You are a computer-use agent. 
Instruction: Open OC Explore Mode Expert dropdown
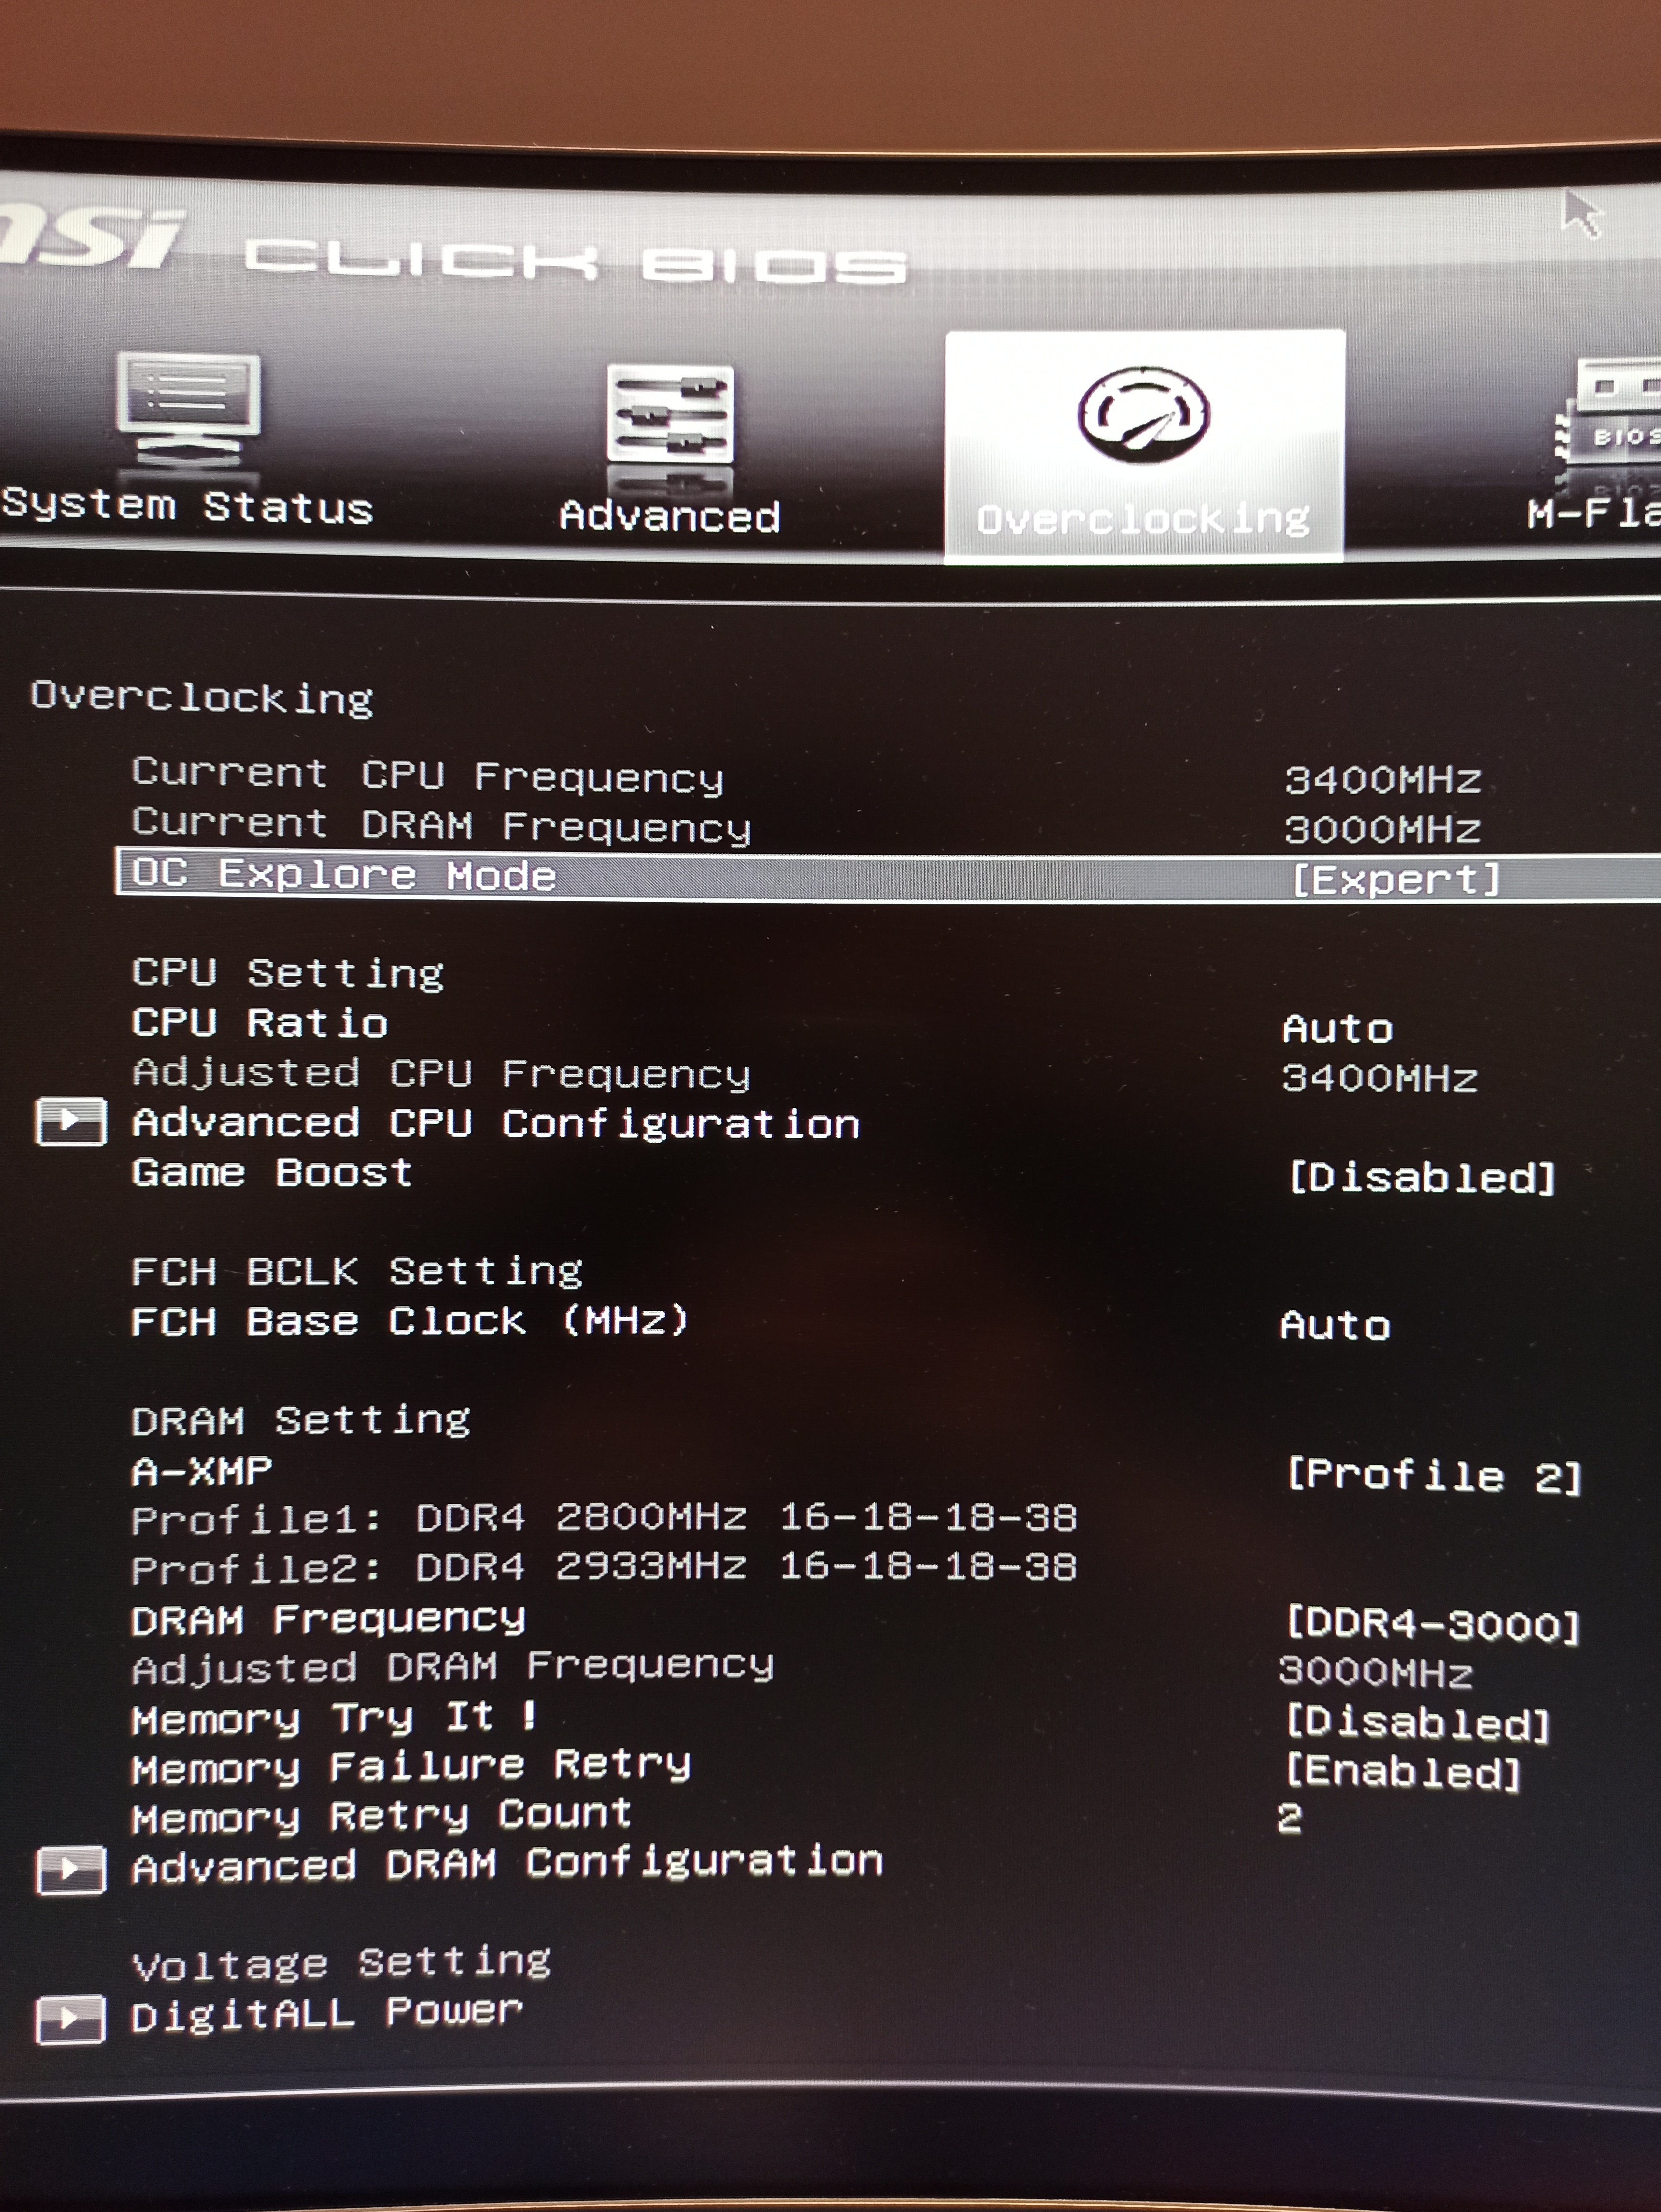coord(1396,880)
